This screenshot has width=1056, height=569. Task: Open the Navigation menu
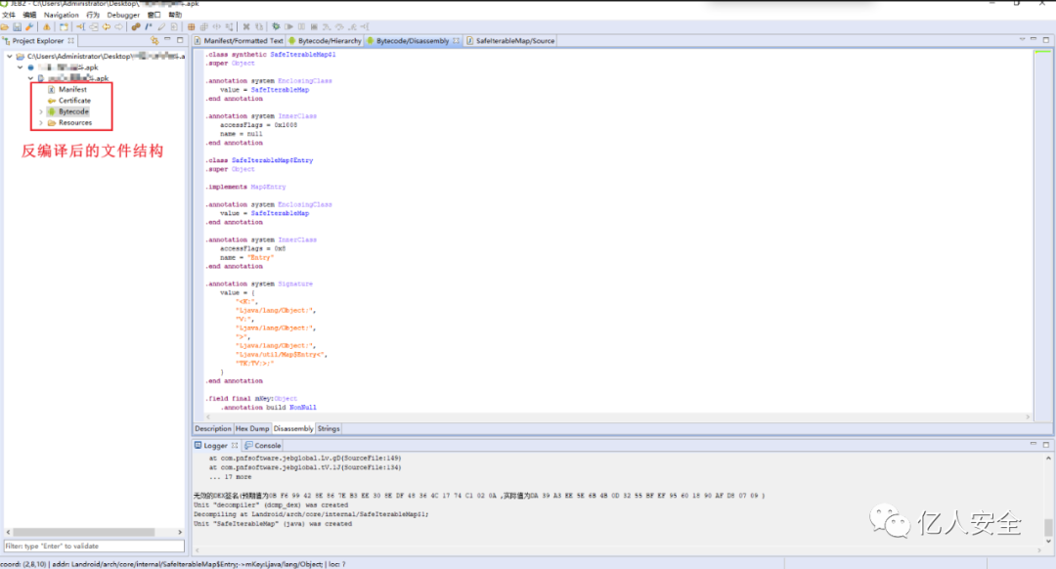[x=62, y=14]
